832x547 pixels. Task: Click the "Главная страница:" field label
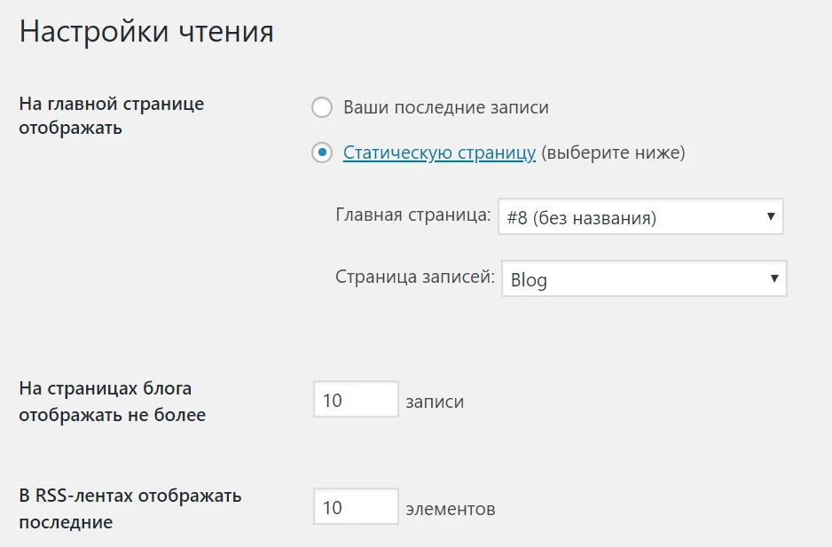point(413,215)
